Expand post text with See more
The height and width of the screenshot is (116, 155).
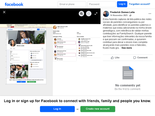coord(126,48)
